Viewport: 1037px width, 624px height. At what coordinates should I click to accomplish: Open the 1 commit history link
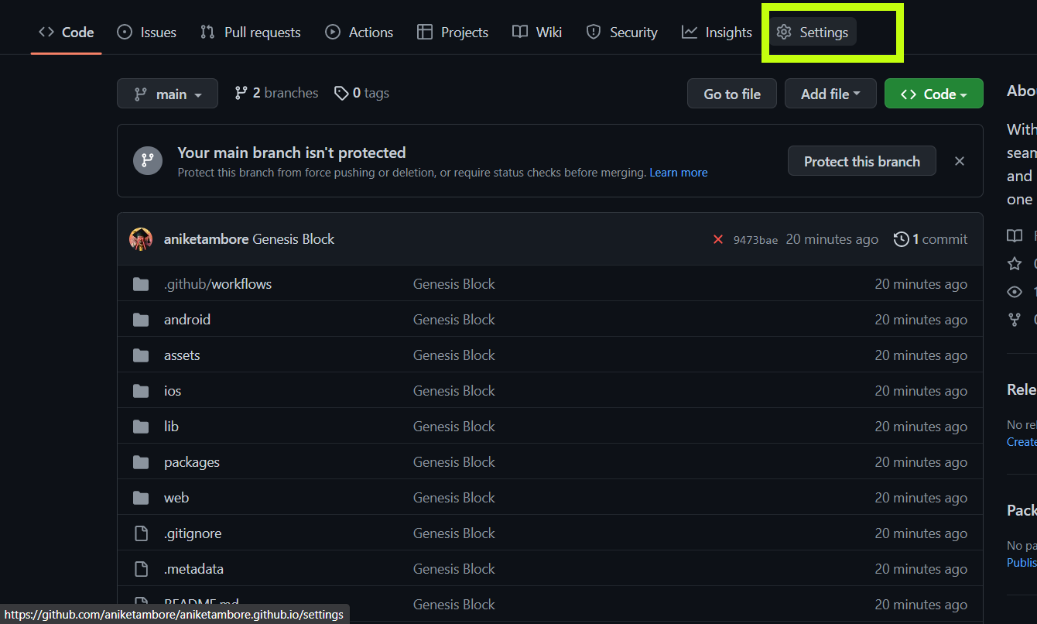point(930,239)
